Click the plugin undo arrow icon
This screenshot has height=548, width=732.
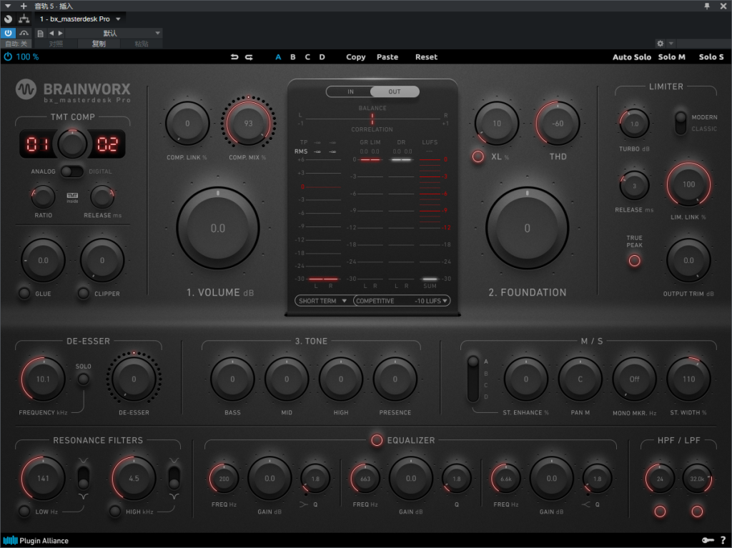(234, 57)
